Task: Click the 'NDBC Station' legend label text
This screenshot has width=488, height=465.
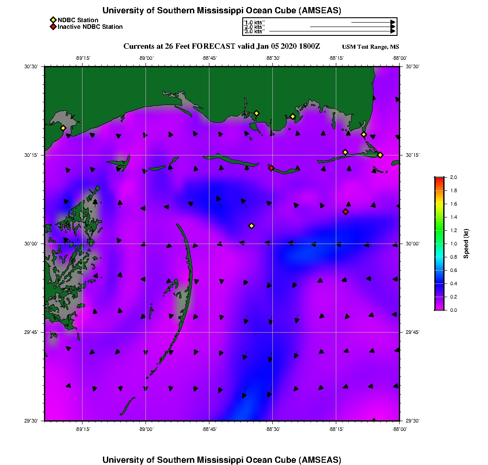Action: pos(78,20)
